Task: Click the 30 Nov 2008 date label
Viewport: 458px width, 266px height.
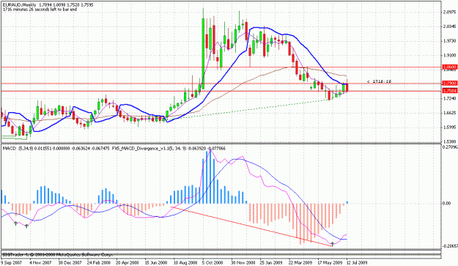Action: click(x=243, y=262)
